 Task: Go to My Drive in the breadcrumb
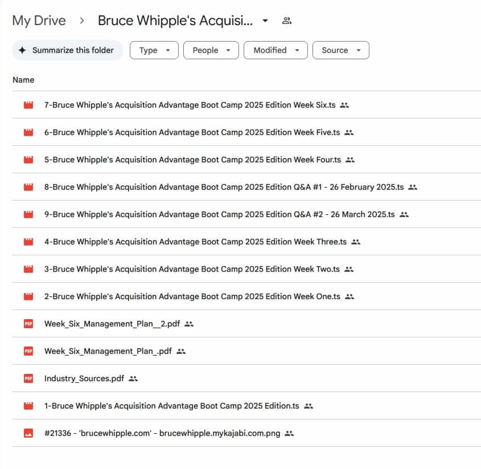39,21
